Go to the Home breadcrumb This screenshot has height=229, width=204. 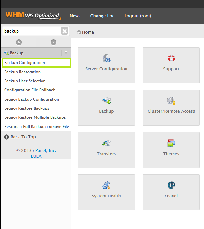88,32
